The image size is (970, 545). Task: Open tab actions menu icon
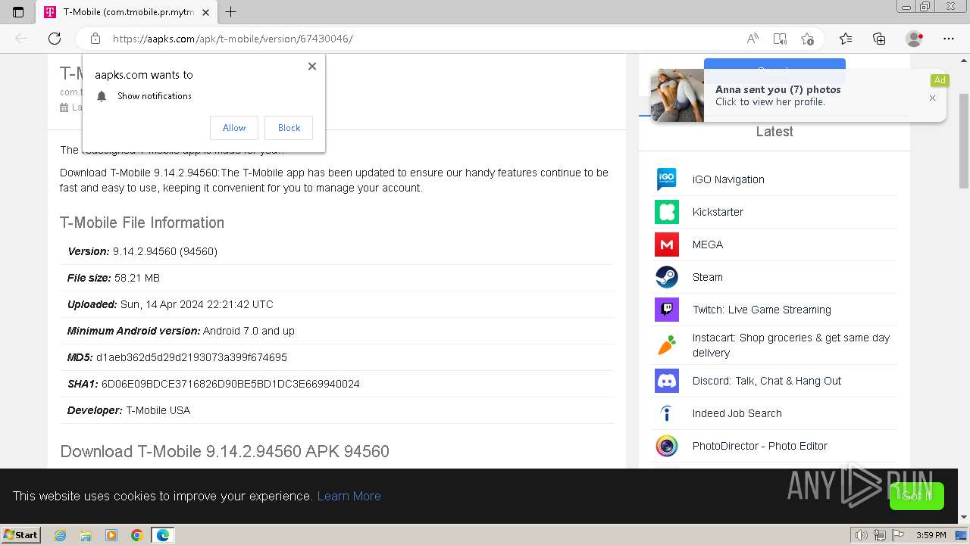pyautogui.click(x=18, y=12)
